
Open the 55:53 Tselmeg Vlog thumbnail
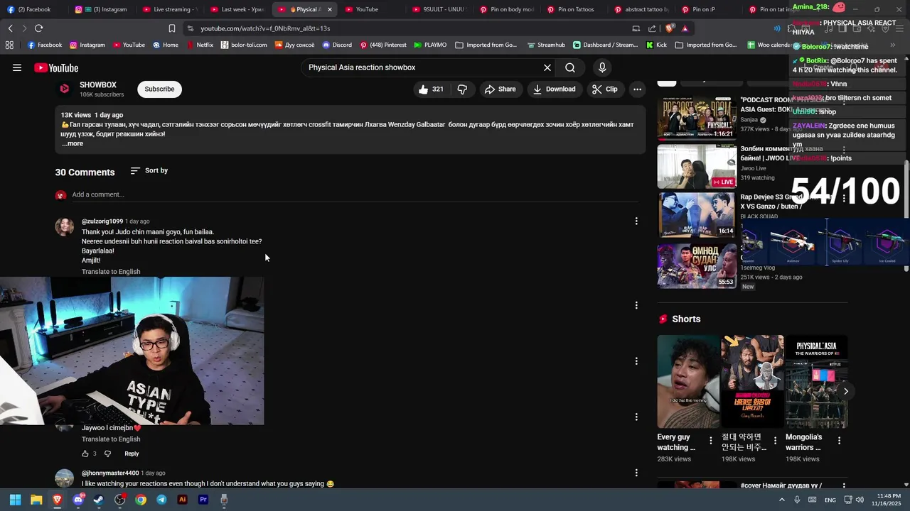(697, 266)
